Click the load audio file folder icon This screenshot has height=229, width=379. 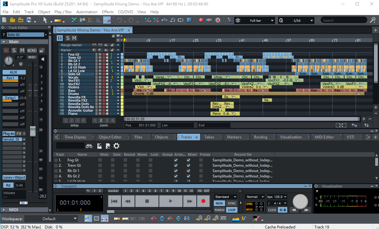point(21,20)
